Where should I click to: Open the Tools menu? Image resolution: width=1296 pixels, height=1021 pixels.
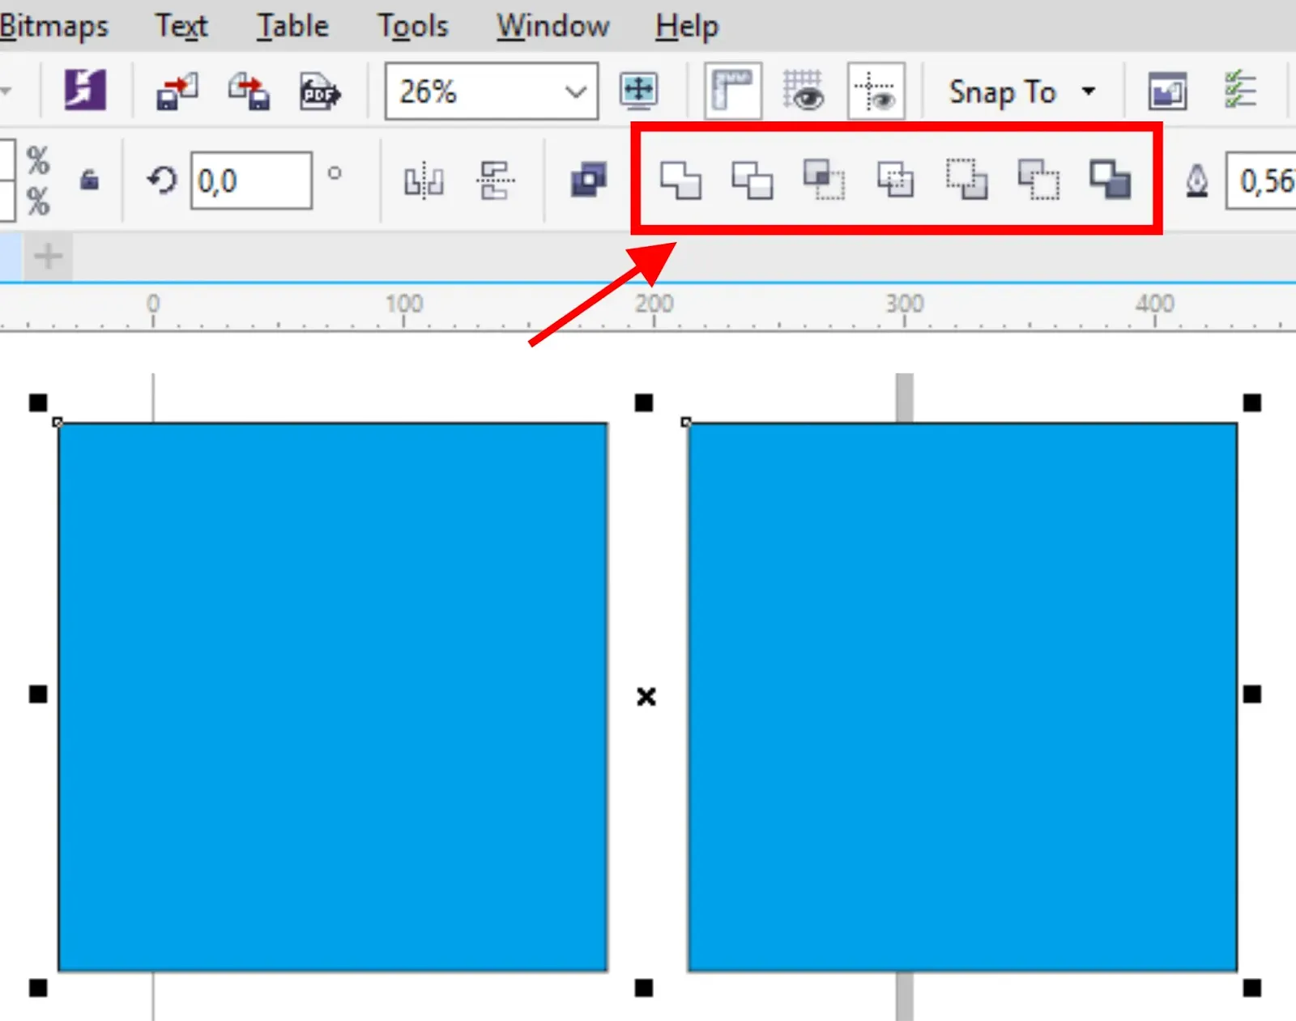pos(412,26)
